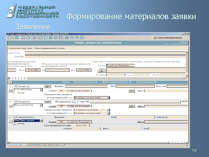Open the 'Физическое лицо' dropdown
This screenshot has width=209, height=157.
click(41, 90)
